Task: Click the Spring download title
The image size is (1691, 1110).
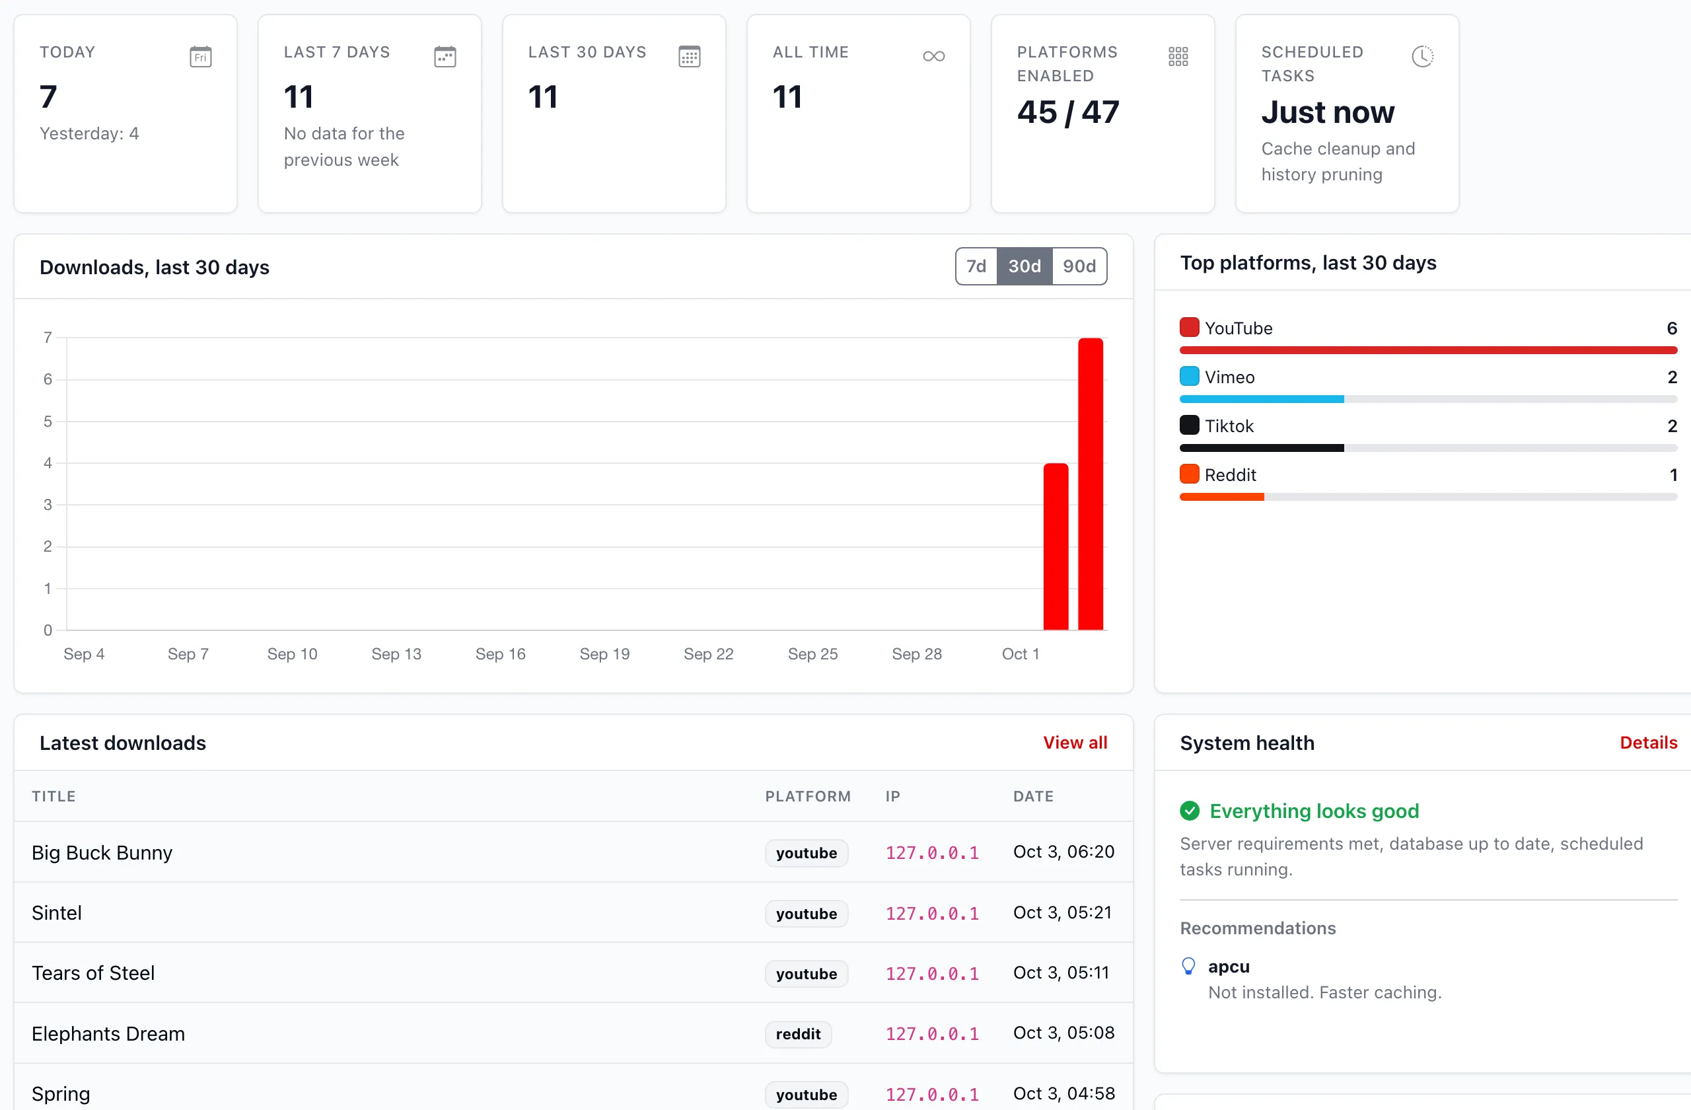Action: click(61, 1093)
